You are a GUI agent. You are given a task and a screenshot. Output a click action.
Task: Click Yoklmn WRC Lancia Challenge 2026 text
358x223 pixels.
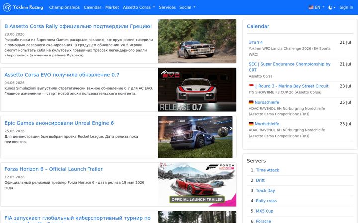[289, 51]
